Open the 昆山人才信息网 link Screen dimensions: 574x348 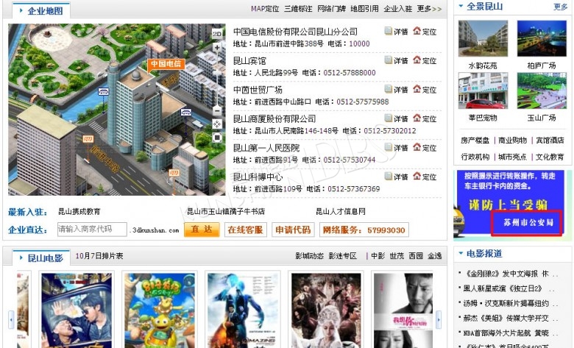(341, 211)
